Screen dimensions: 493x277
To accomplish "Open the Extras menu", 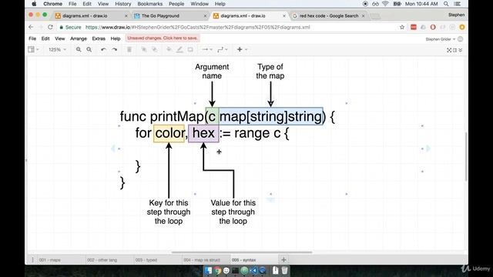I will coord(99,38).
